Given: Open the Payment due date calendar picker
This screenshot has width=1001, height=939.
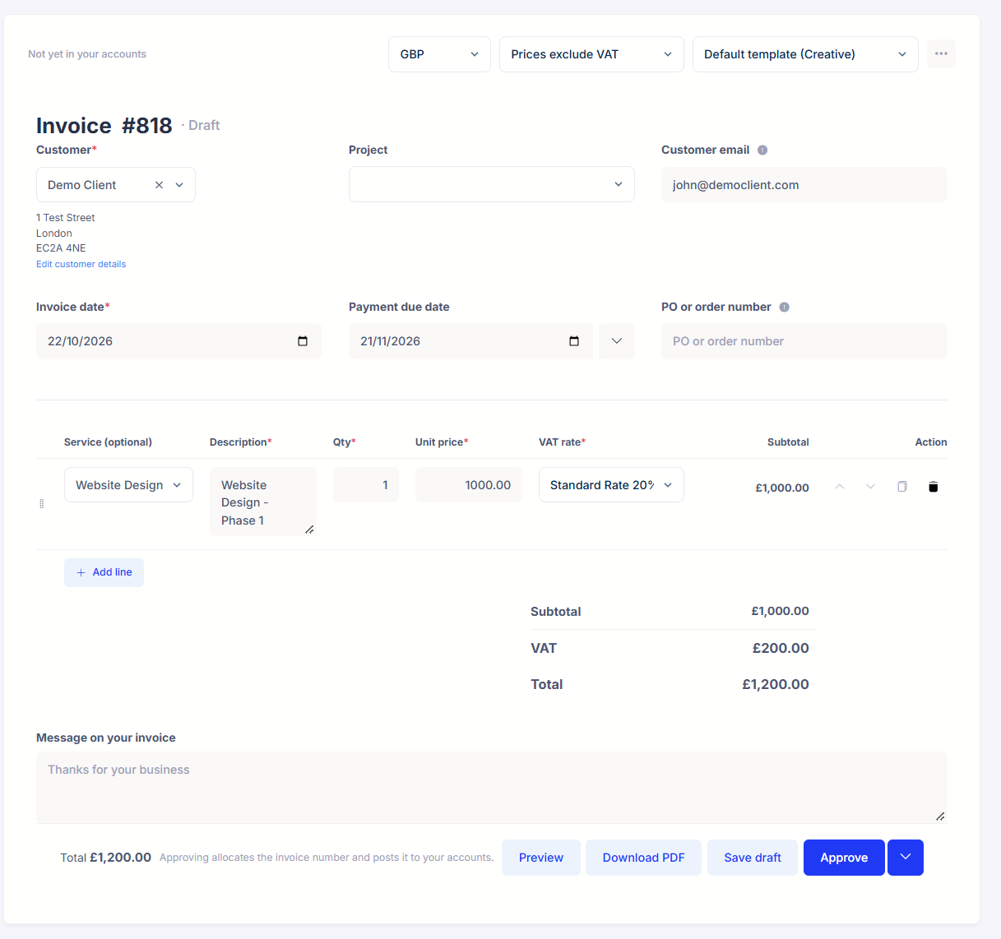Looking at the screenshot, I should tap(574, 341).
